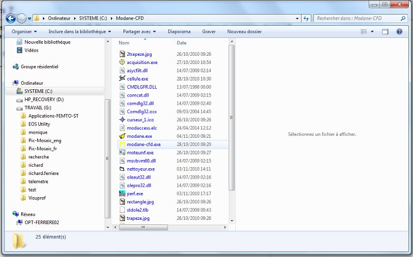Click the file list vertical scrollbar thumb
The width and height of the screenshot is (413, 257).
pos(231,118)
